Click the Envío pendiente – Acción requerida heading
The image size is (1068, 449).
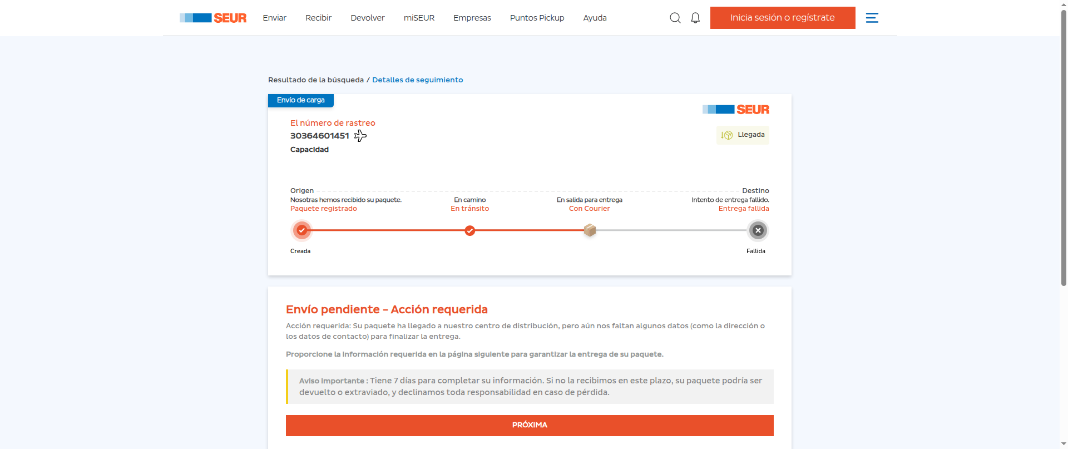coord(387,309)
